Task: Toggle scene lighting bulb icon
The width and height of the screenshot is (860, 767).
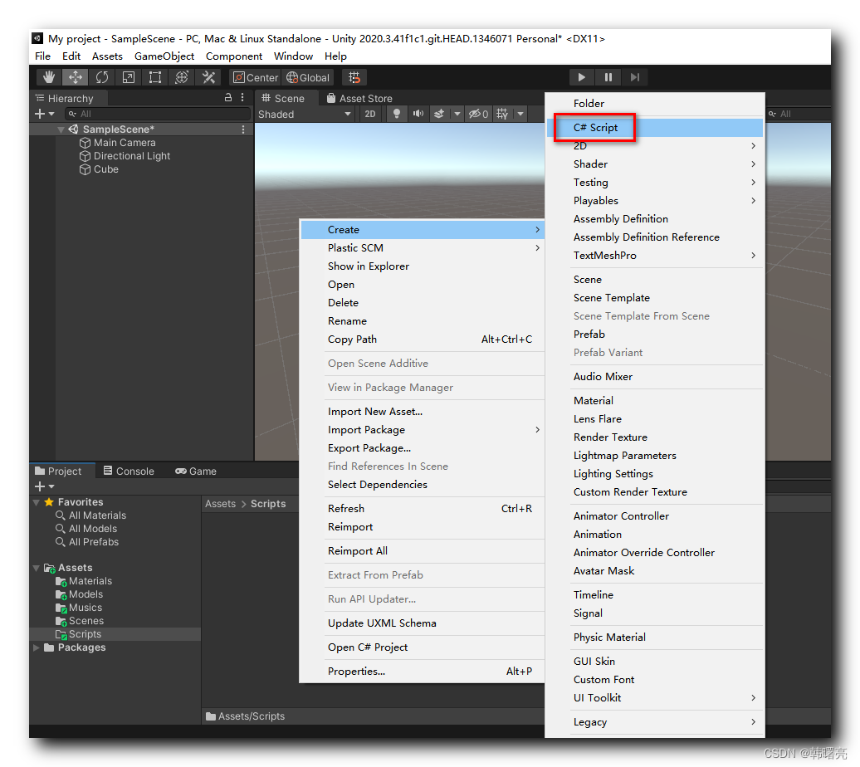Action: tap(397, 114)
